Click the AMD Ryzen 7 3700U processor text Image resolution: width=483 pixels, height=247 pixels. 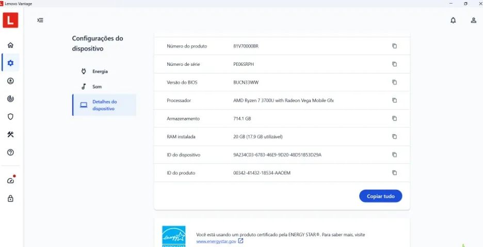click(x=283, y=100)
